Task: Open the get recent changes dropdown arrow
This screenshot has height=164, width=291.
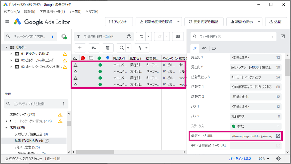Action: 178,22
